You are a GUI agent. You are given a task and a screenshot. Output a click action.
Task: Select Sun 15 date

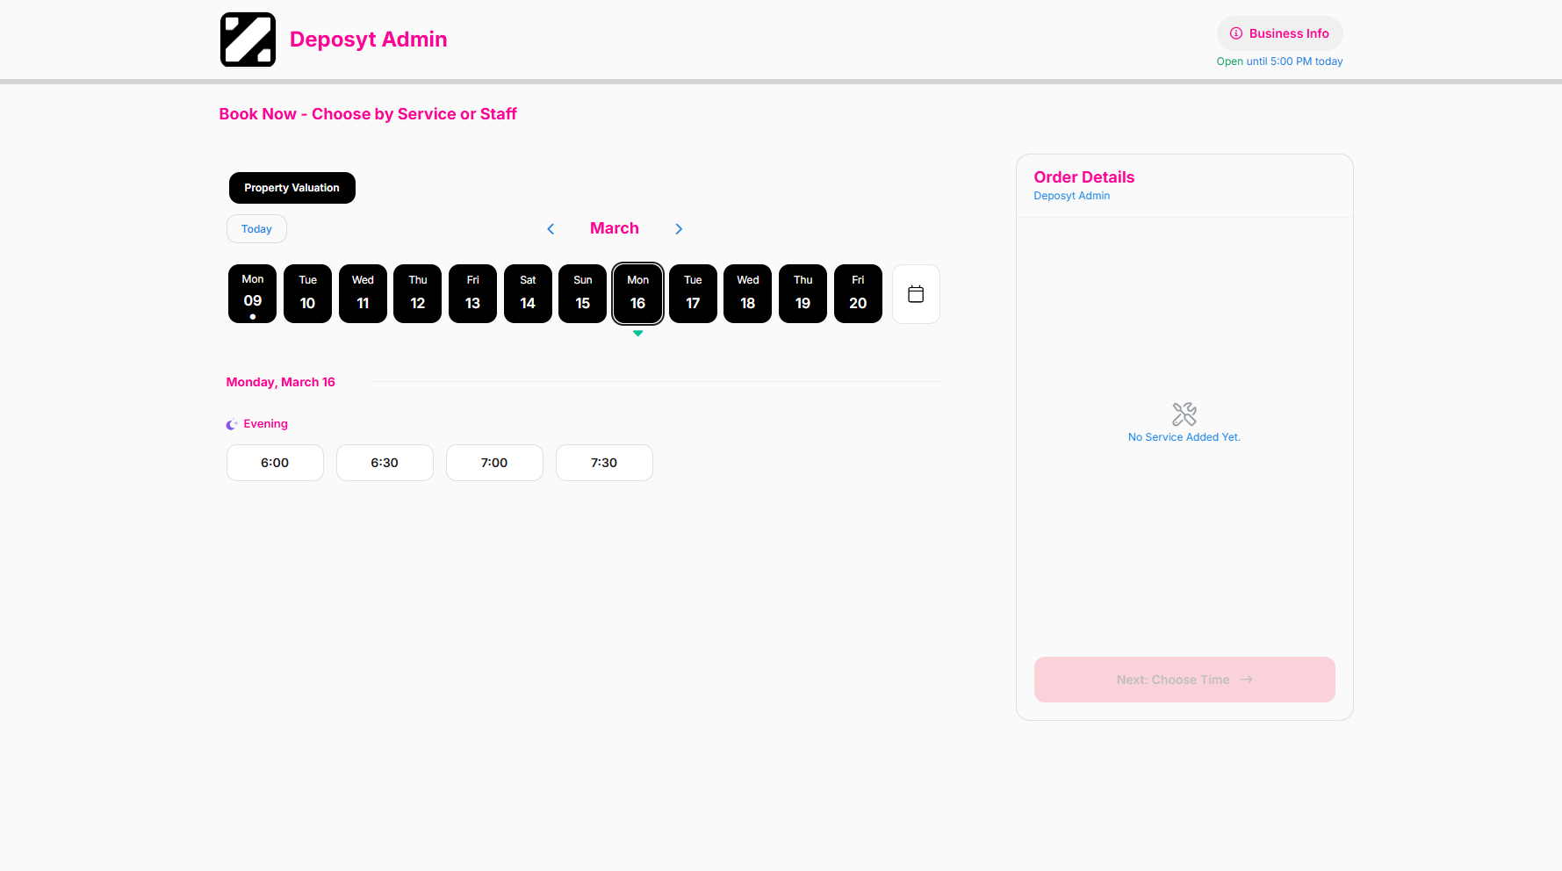coord(583,294)
